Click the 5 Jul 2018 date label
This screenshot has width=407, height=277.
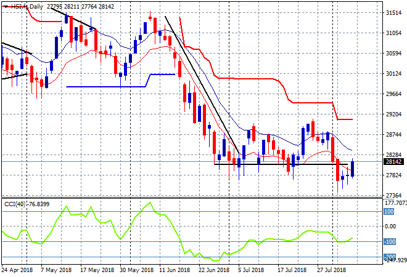click(x=251, y=270)
